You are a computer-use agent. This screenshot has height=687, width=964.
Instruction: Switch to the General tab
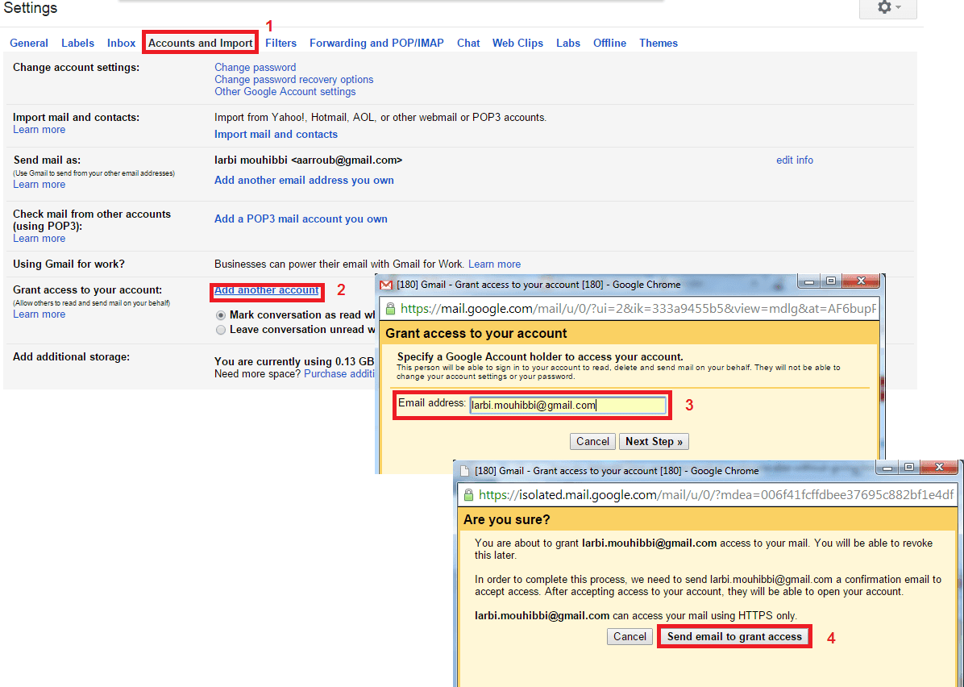point(29,43)
